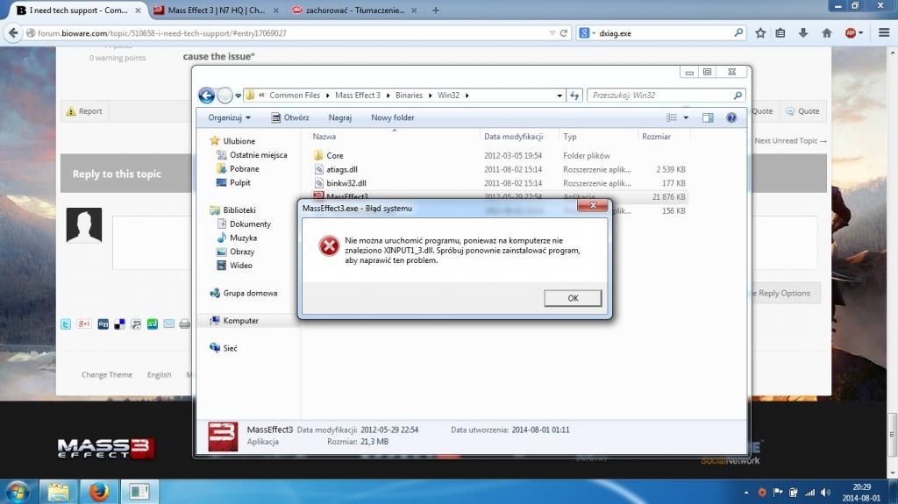
Task: Open the Organizuj menu
Action: [229, 117]
